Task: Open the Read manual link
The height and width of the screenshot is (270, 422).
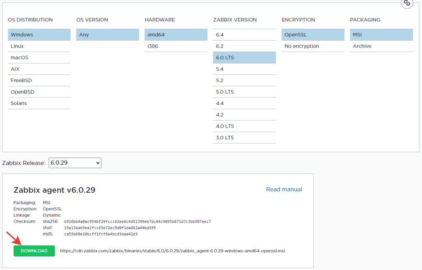Action: click(x=284, y=189)
